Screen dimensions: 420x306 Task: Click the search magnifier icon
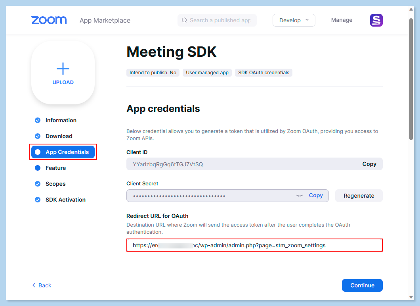click(184, 20)
